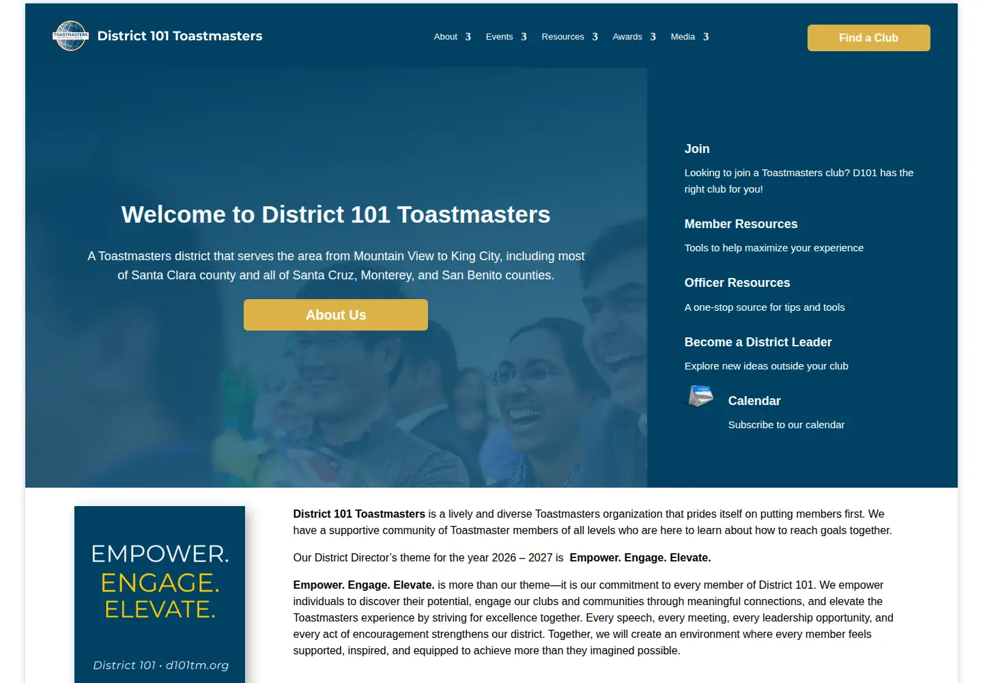Open the Officer Resources heading link
983x683 pixels.
[737, 283]
